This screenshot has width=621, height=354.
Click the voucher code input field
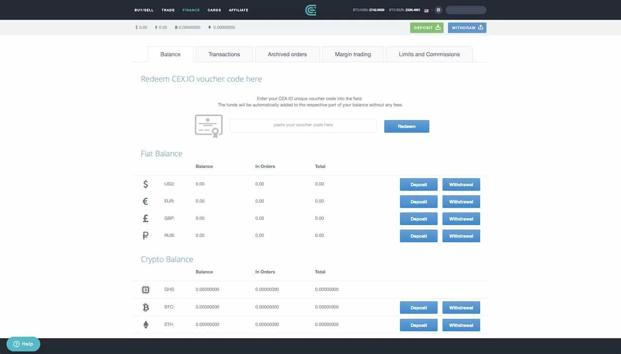pyautogui.click(x=303, y=125)
